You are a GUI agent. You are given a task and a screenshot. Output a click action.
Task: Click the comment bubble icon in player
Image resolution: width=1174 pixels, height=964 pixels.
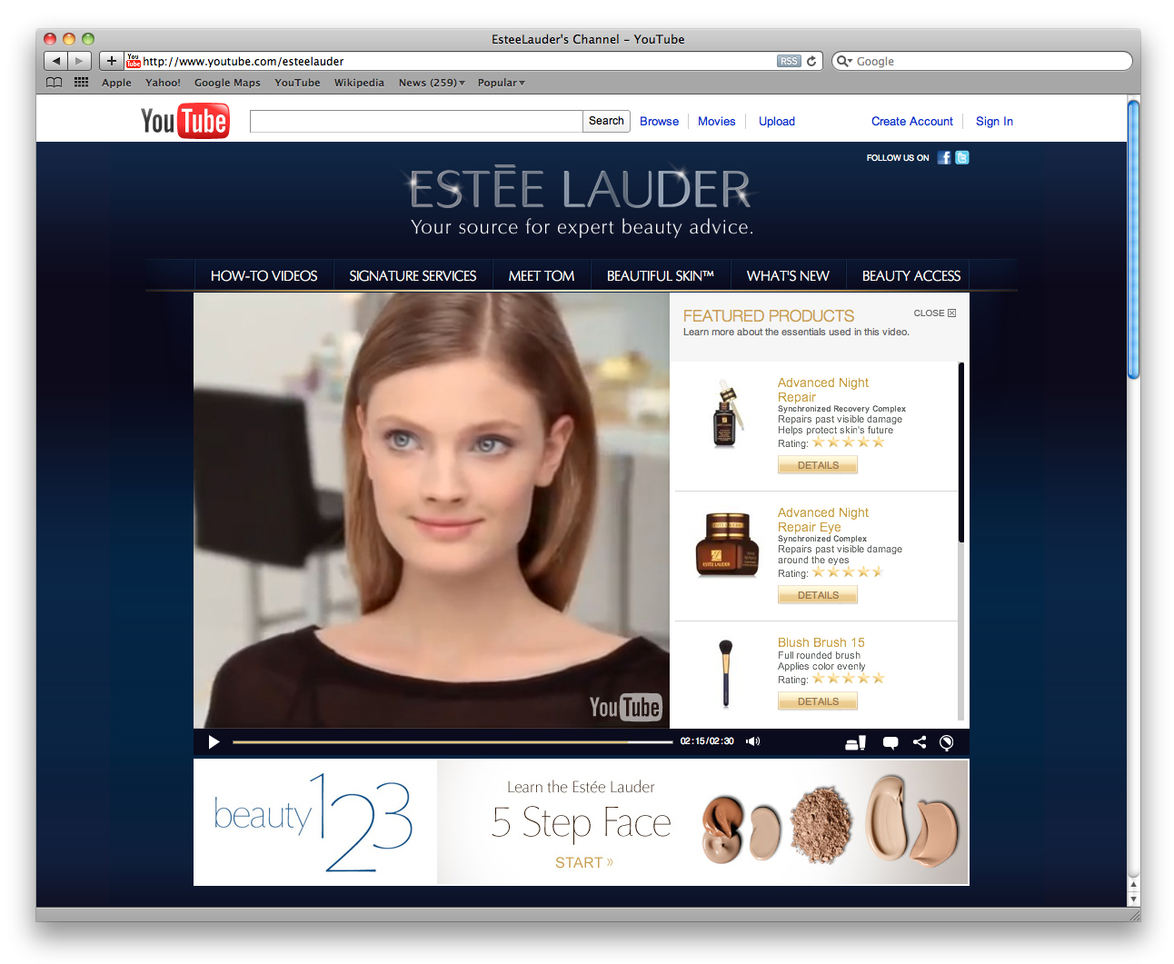pyautogui.click(x=890, y=742)
